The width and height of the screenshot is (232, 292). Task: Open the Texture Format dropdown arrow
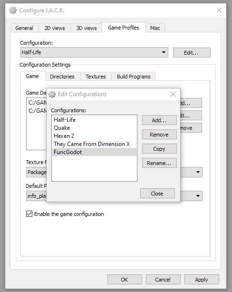(198, 172)
